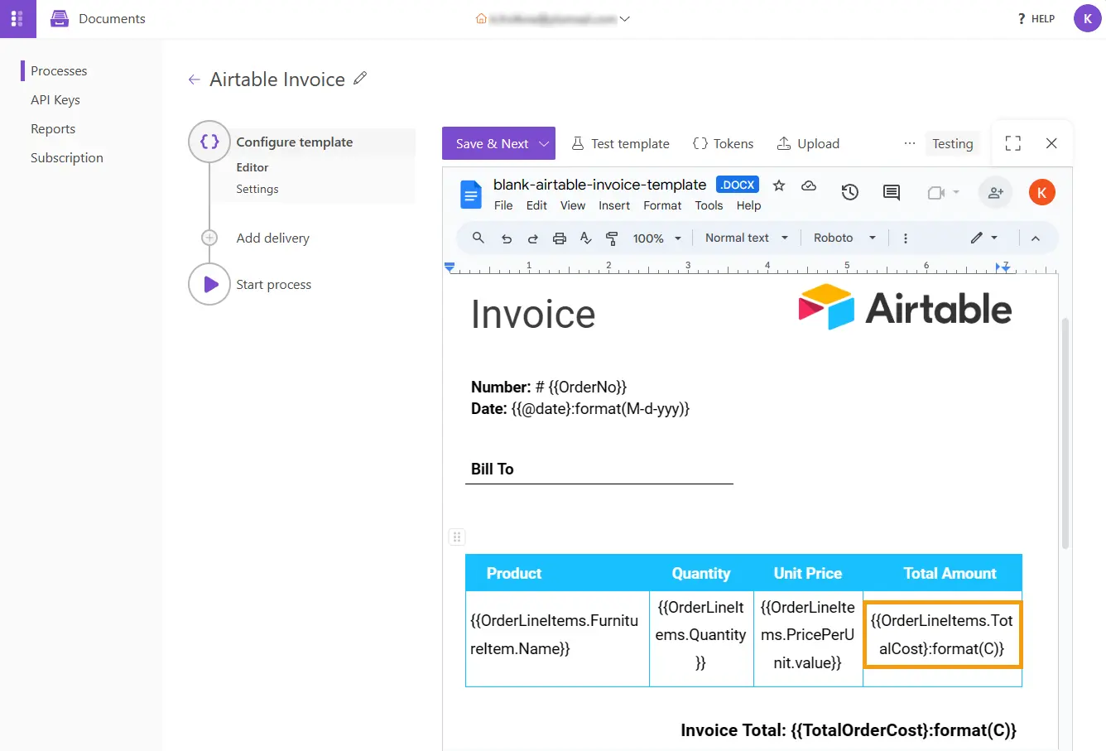This screenshot has width=1106, height=751.
Task: Click the Invoice Total text line
Action: click(x=849, y=730)
